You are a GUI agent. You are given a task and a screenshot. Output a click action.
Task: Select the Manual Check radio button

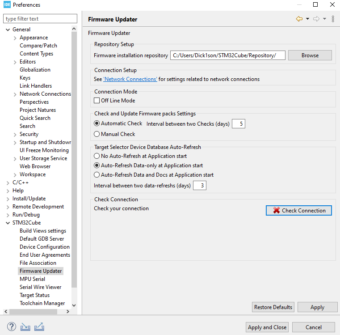tap(97, 134)
